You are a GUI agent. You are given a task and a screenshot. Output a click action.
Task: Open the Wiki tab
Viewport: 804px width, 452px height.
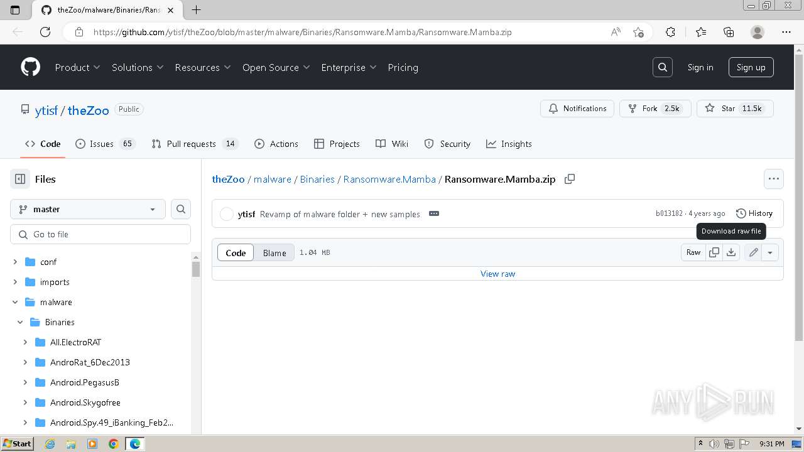pos(392,144)
